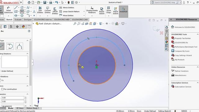Open the SOLIDWORKS CAM tab
199x112 pixels.
tap(80, 20)
